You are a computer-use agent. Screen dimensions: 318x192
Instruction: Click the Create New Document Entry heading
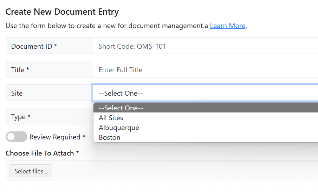(x=62, y=12)
